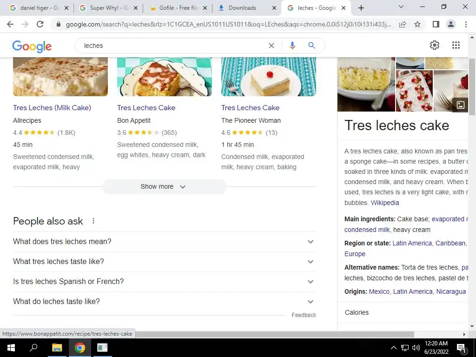The image size is (476, 357).
Task: Open a new browser tab
Action: click(x=361, y=8)
